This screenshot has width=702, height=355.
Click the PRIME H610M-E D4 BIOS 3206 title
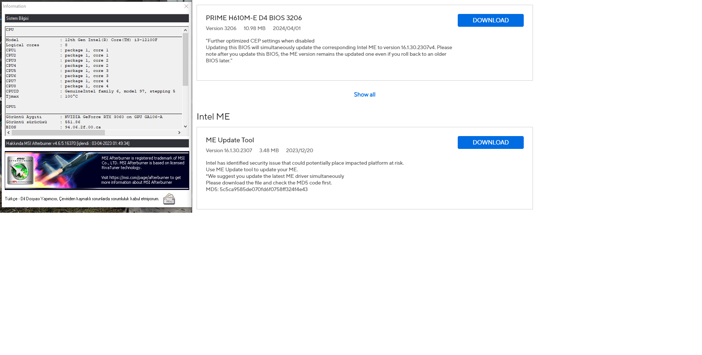[254, 18]
